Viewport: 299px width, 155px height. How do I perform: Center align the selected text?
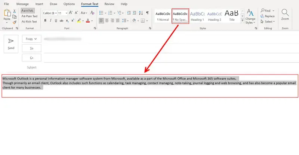(107, 20)
